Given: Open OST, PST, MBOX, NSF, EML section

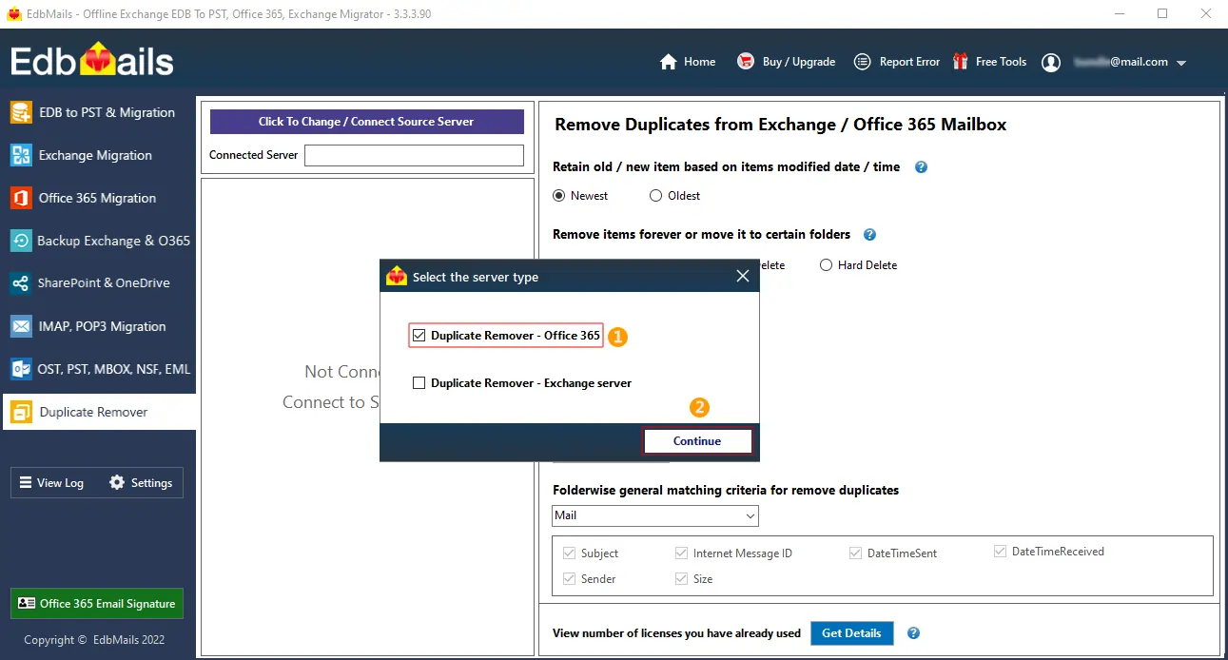Looking at the screenshot, I should tap(99, 369).
